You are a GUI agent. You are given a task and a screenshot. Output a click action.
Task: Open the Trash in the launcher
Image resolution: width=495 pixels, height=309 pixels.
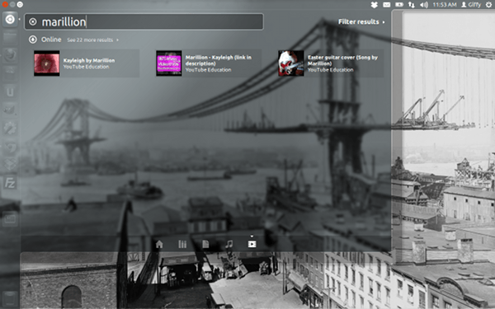10,299
